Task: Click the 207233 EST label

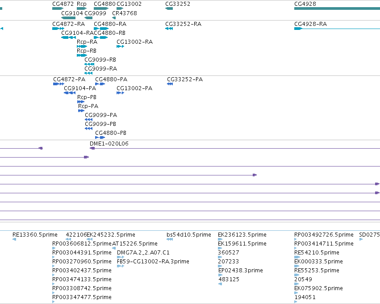Action: pos(229,262)
